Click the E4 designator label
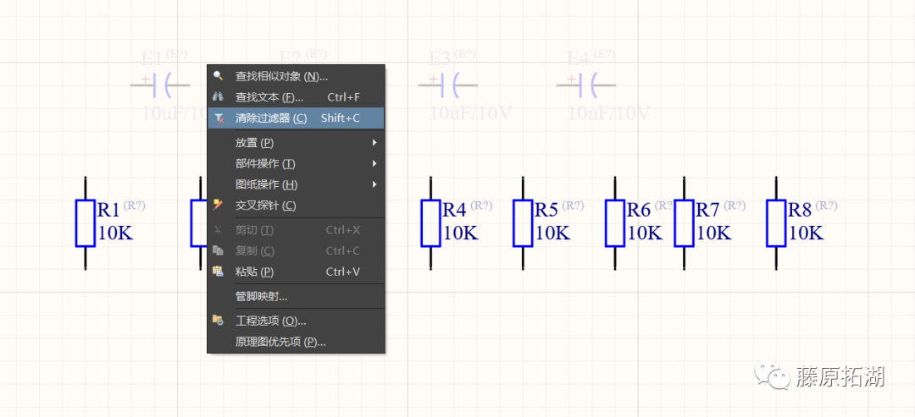The image size is (915, 417). (579, 58)
